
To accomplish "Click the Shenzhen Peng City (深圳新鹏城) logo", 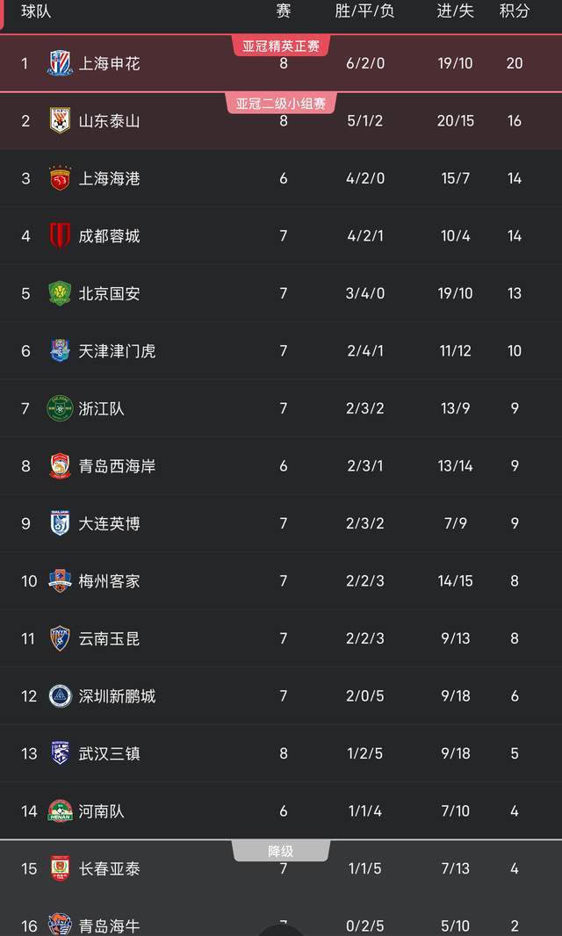I will (x=60, y=695).
